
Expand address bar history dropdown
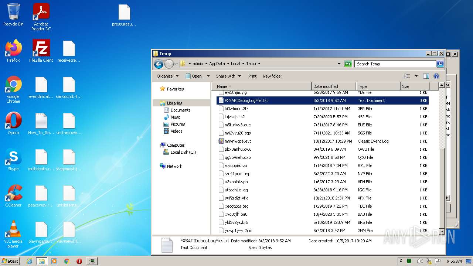(339, 64)
